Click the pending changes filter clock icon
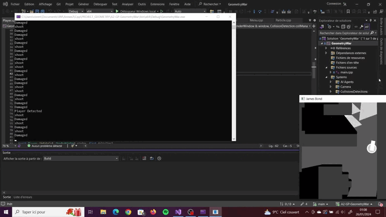The width and height of the screenshot is (386, 217). (x=329, y=27)
